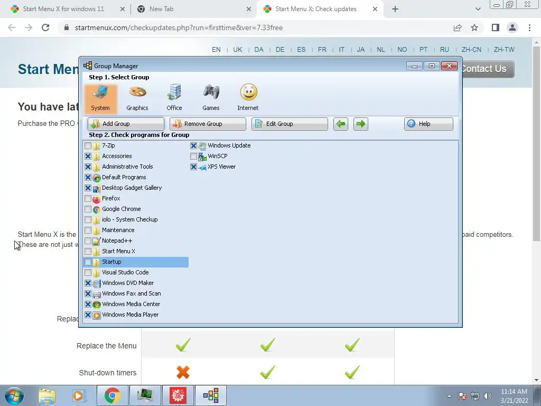Click the XPS Viewer icon
The height and width of the screenshot is (406, 541).
[202, 167]
